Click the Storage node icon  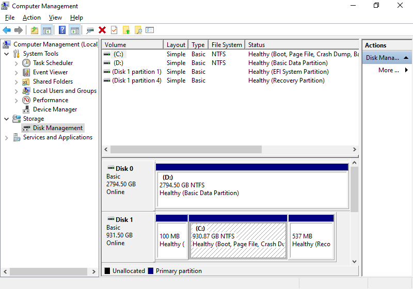click(x=17, y=119)
